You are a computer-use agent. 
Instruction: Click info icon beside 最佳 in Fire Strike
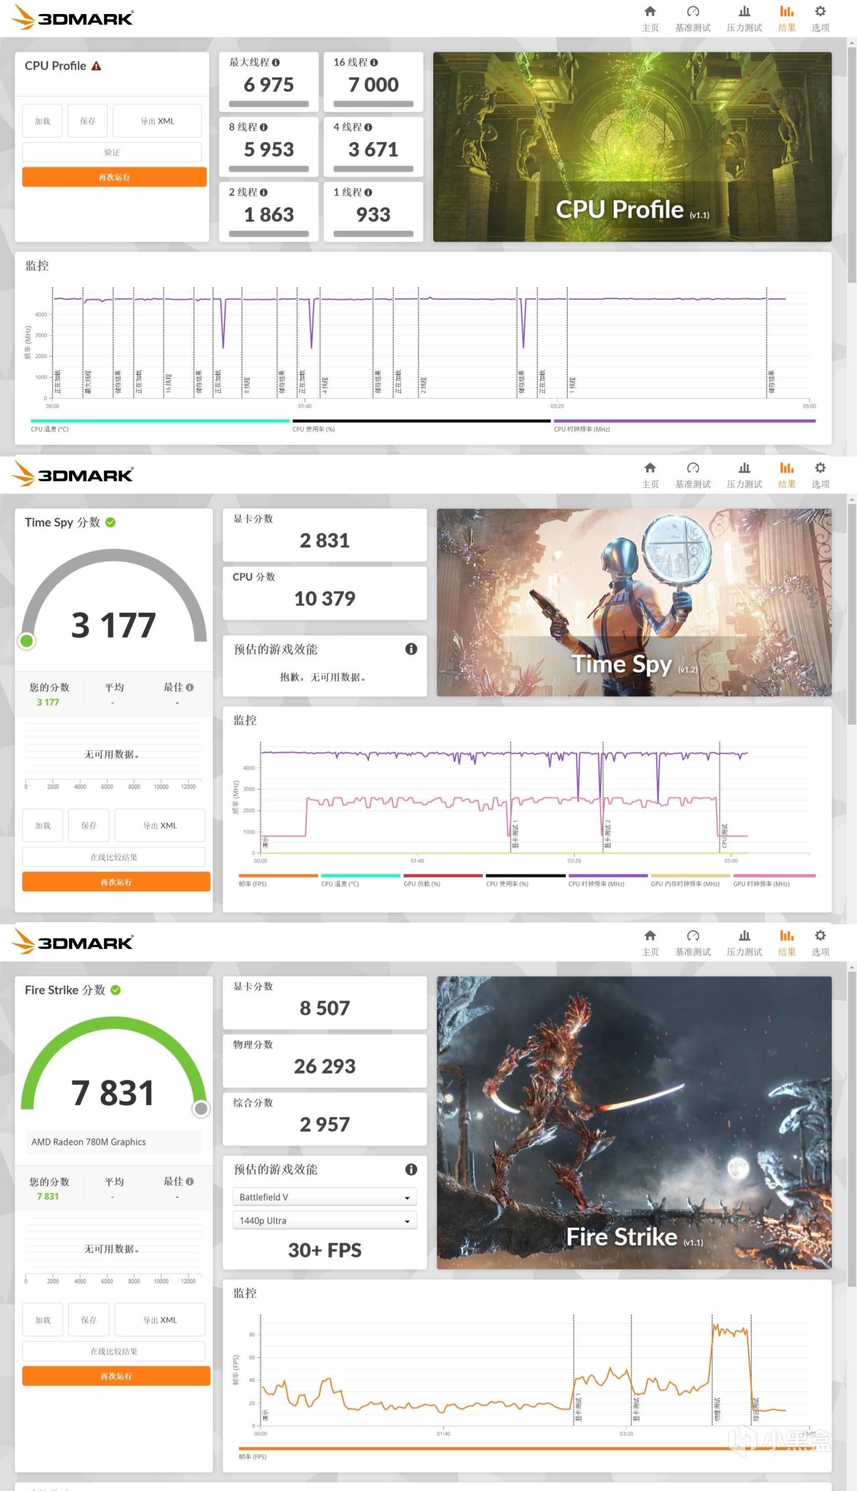click(190, 1182)
